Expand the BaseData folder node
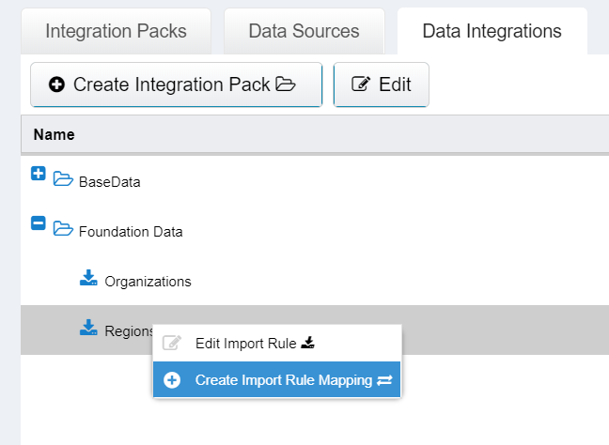609x445 pixels. point(39,174)
